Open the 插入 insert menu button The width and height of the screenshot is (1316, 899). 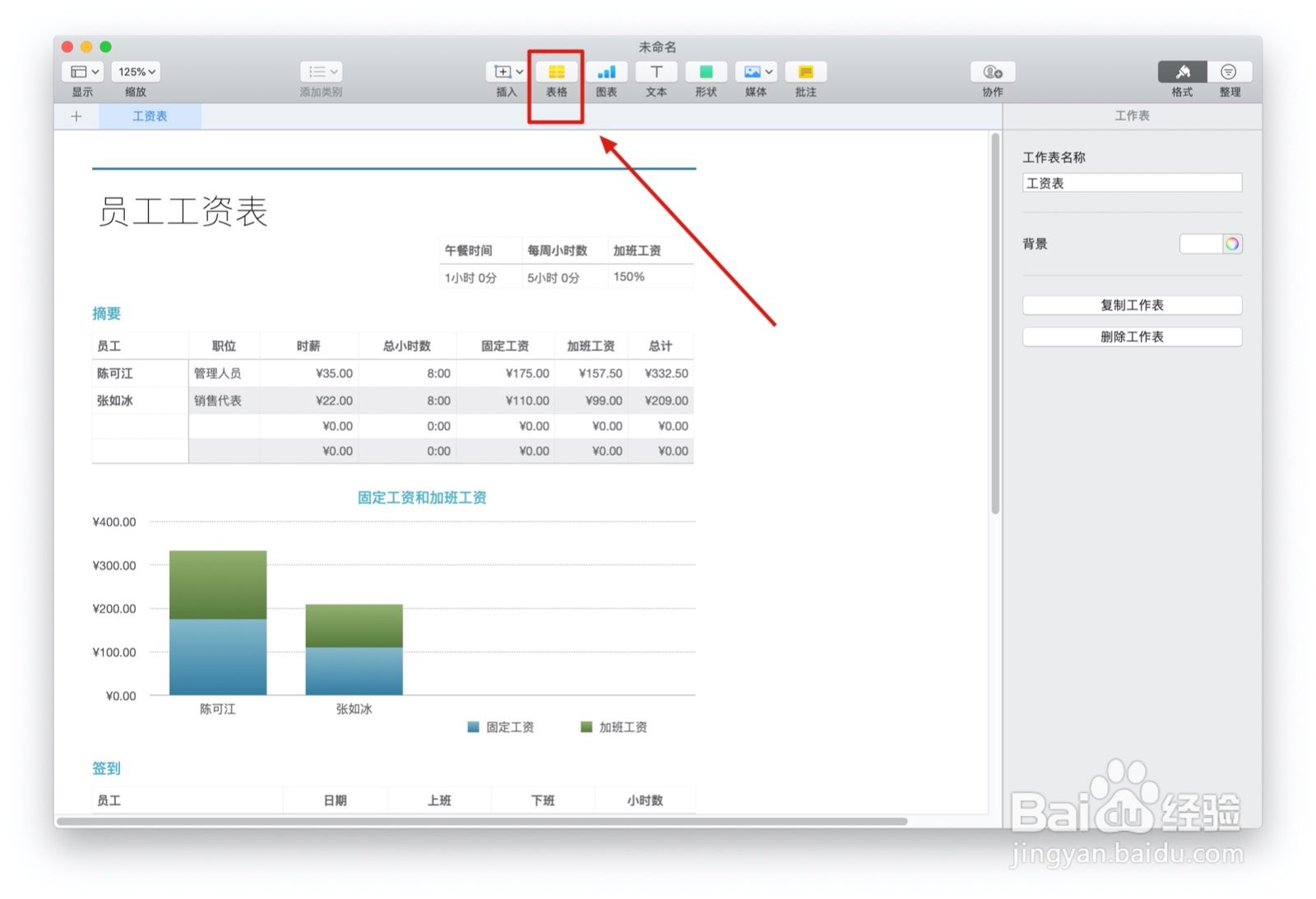coord(507,72)
